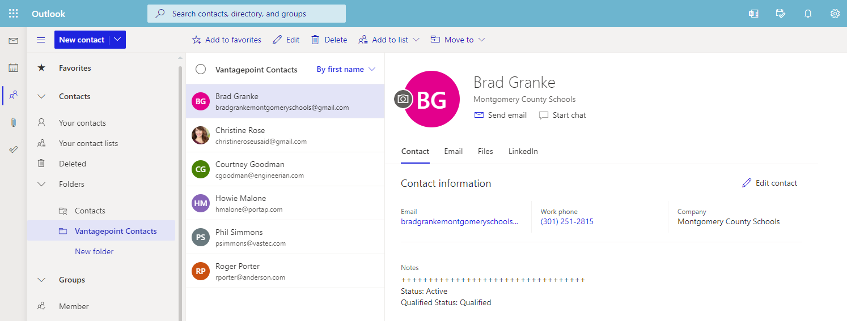Click the BG avatar of Brad Granke
The image size is (847, 321).
coord(201,101)
